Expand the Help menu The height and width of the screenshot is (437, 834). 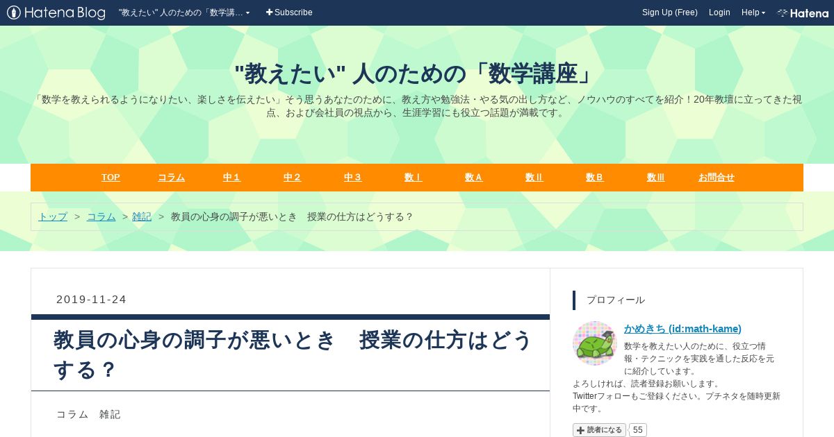click(753, 12)
